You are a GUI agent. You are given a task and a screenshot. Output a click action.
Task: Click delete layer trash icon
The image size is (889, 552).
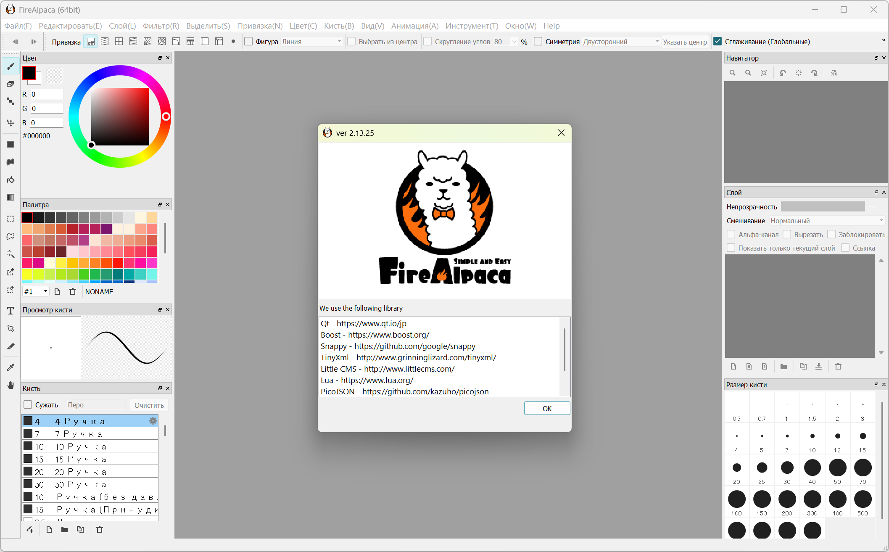(x=838, y=366)
